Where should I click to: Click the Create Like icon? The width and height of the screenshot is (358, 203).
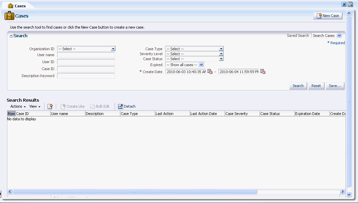pos(63,106)
